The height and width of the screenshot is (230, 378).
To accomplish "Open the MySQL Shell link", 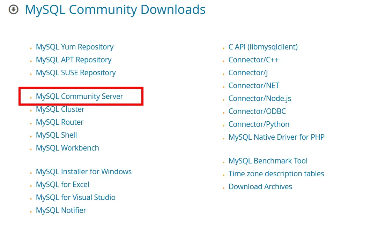I will [x=57, y=135].
